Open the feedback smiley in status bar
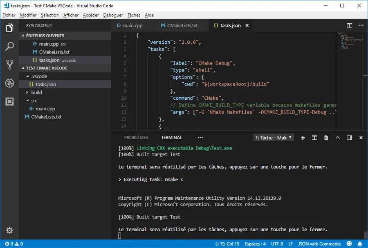Image resolution: width=368 pixels, height=248 pixels. (349, 244)
